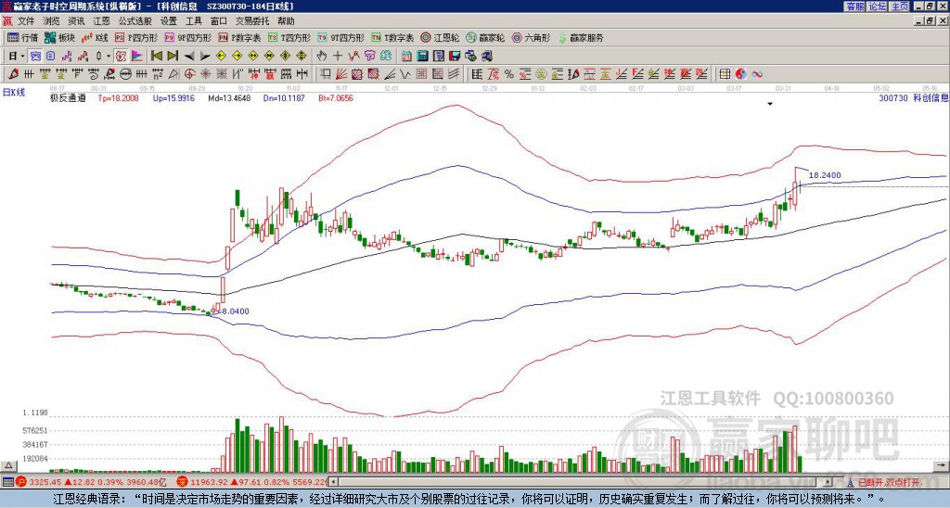Click the colored grid table icon
The width and height of the screenshot is (950, 508).
[x=725, y=74]
